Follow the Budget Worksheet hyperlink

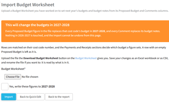pos(86,58)
